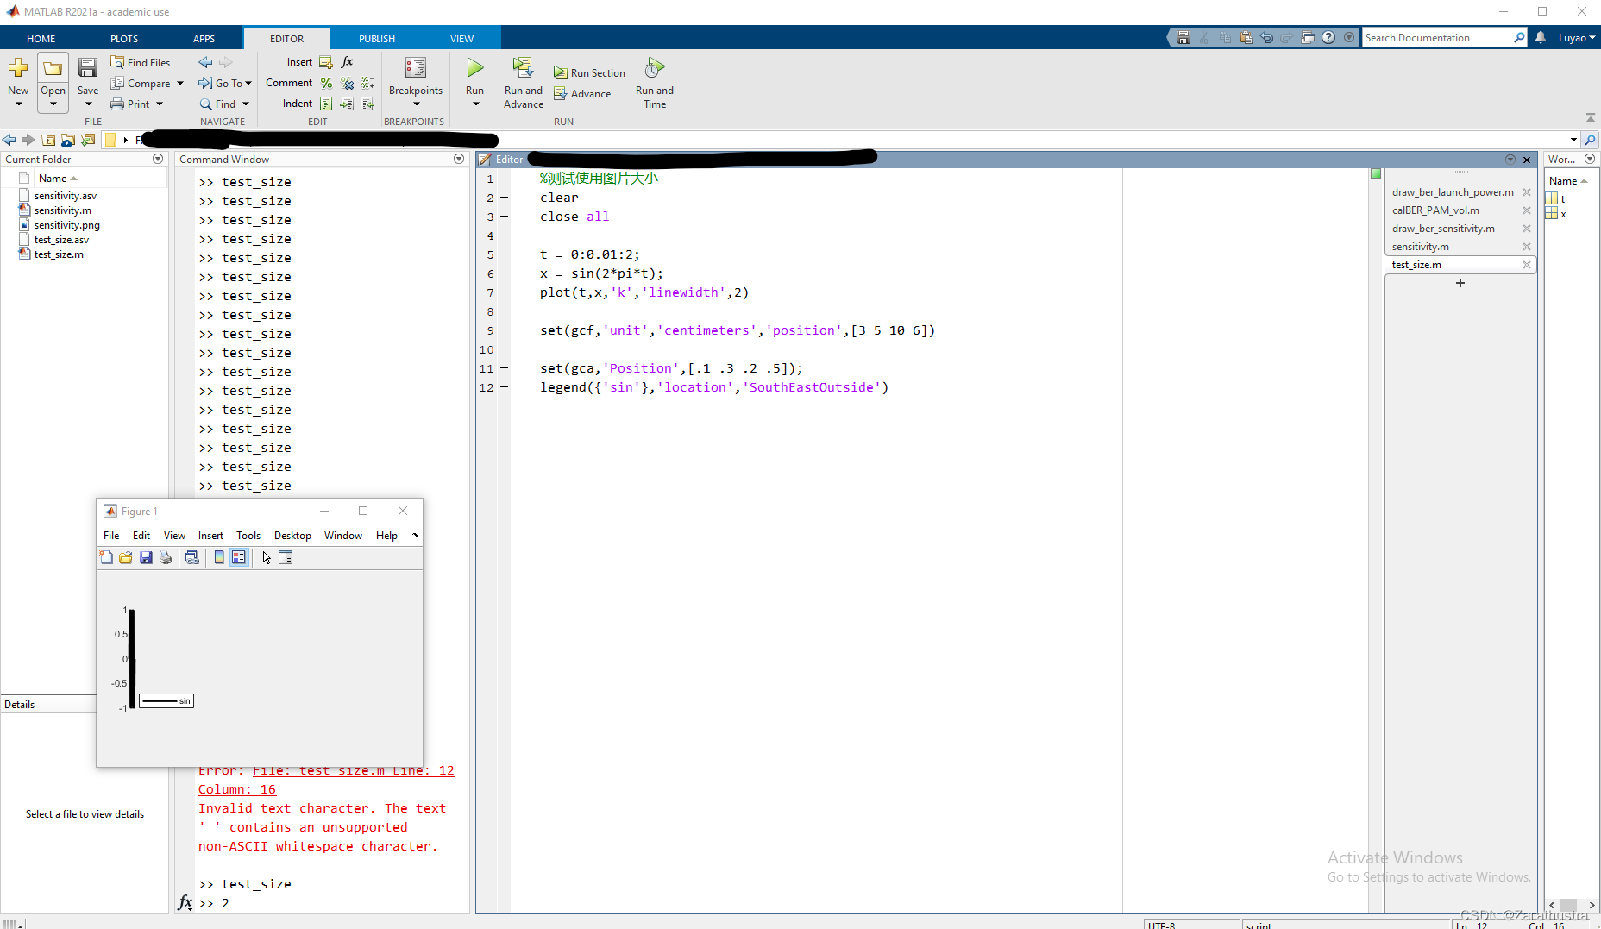Switch to the PLOTS ribbon tab

tap(124, 39)
